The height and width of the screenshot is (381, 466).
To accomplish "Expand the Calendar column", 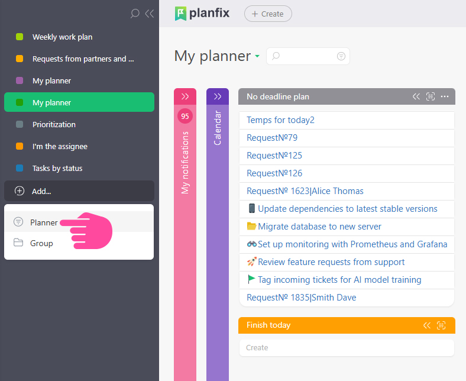I will [218, 96].
